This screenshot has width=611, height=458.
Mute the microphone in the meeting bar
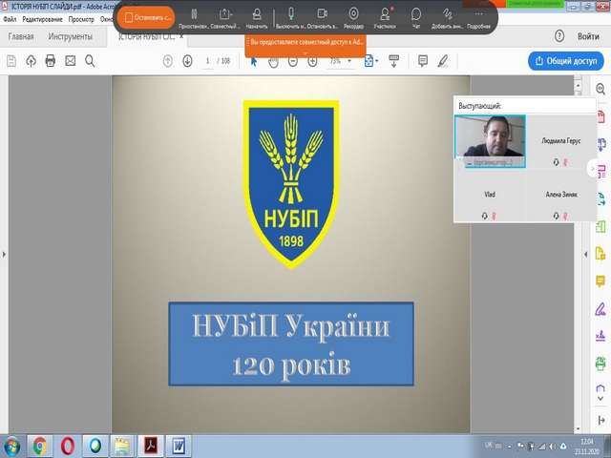point(290,18)
